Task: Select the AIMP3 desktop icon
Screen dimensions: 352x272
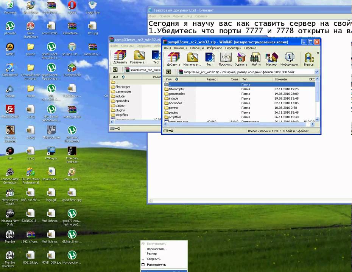Action: (x=10, y=49)
